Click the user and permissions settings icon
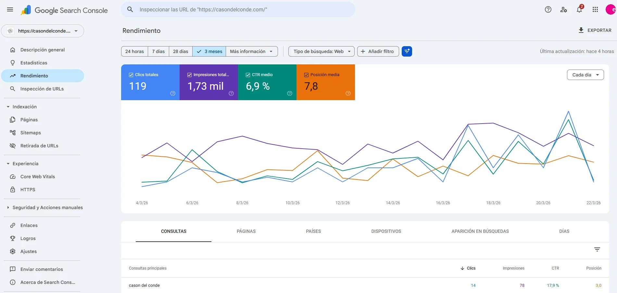Screen dimensions: 617x293 563,10
